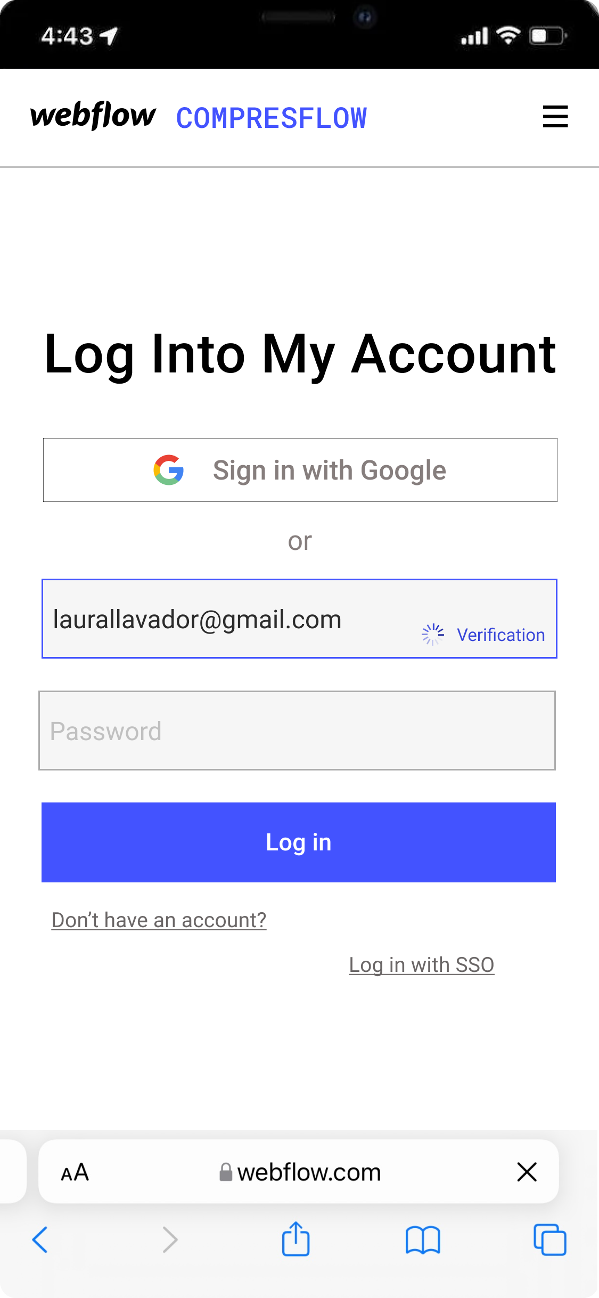Viewport: 599px width, 1298px height.
Task: Click the COMPRESFLOW header text
Action: click(x=272, y=118)
